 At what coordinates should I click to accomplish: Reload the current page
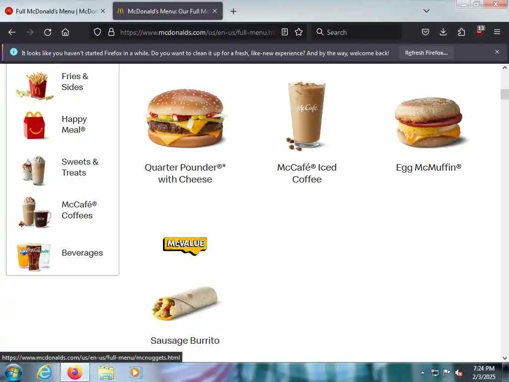48,32
